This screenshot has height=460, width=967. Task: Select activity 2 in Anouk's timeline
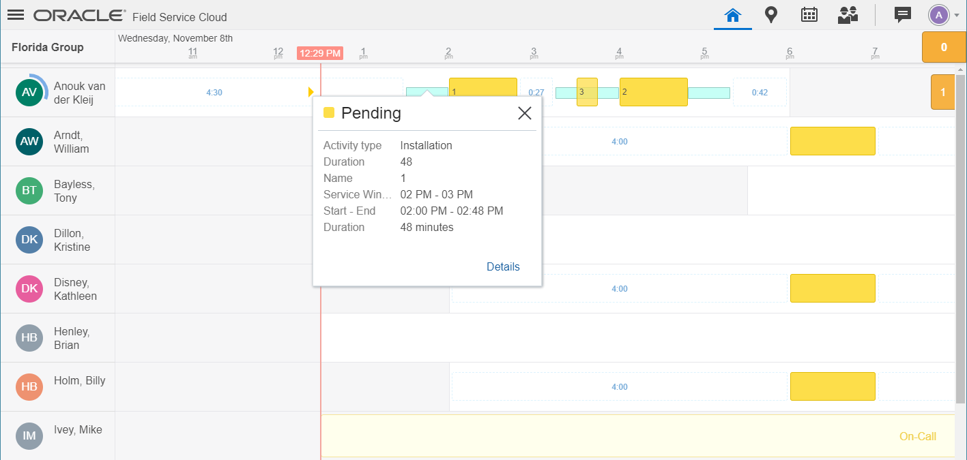pos(653,92)
